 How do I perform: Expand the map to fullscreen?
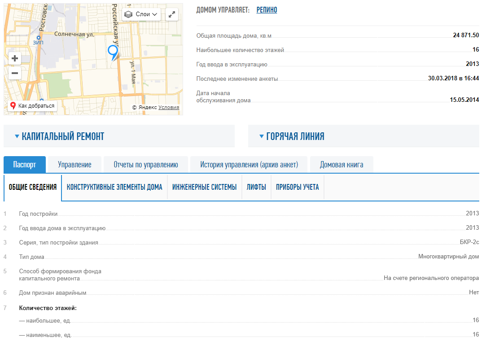coord(172,14)
